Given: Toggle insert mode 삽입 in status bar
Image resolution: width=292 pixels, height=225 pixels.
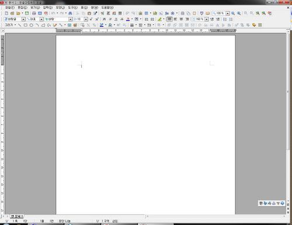Looking at the screenshot, I should (115, 221).
